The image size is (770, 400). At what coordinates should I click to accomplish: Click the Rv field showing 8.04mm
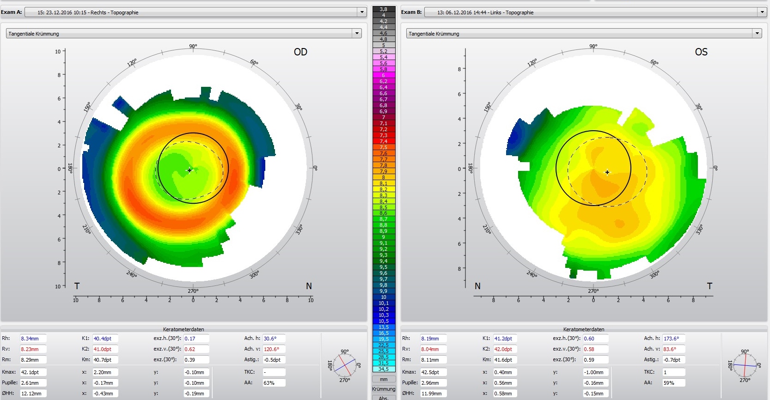click(x=433, y=349)
